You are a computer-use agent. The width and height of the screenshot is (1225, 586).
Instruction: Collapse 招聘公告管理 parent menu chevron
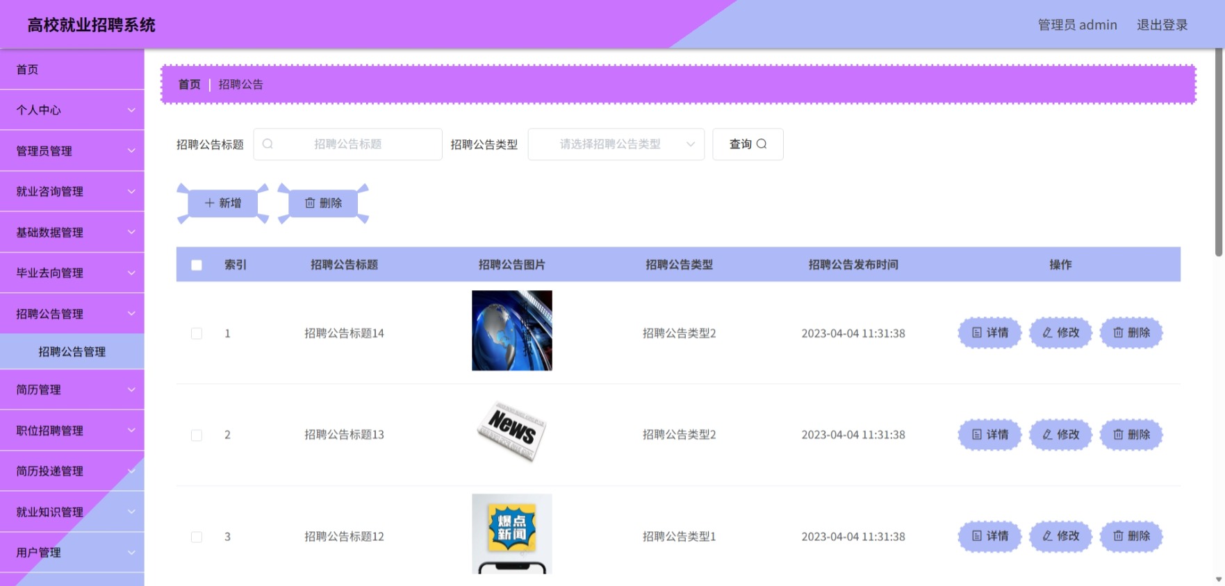pos(131,313)
